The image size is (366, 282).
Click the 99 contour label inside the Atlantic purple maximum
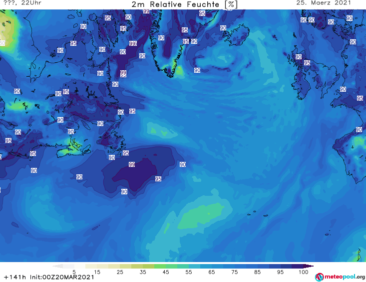click(132, 164)
